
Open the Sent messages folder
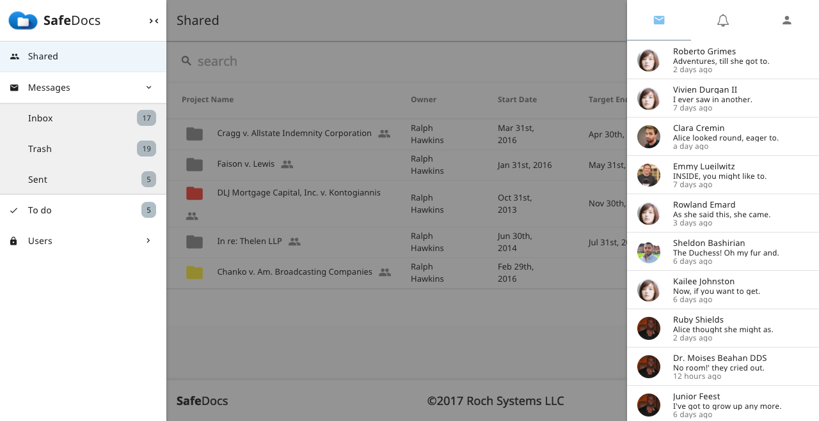[83, 180]
